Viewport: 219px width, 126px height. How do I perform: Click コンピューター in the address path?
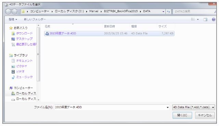pos(40,11)
